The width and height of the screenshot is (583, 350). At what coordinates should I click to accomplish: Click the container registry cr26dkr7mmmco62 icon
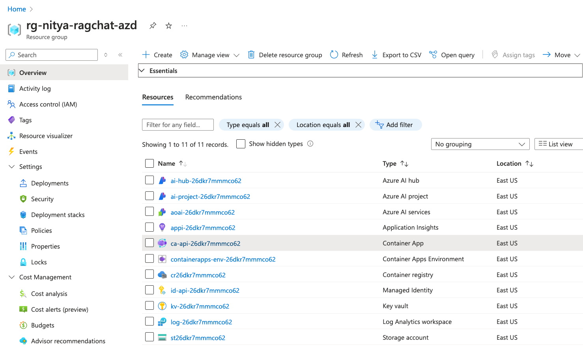tap(162, 275)
